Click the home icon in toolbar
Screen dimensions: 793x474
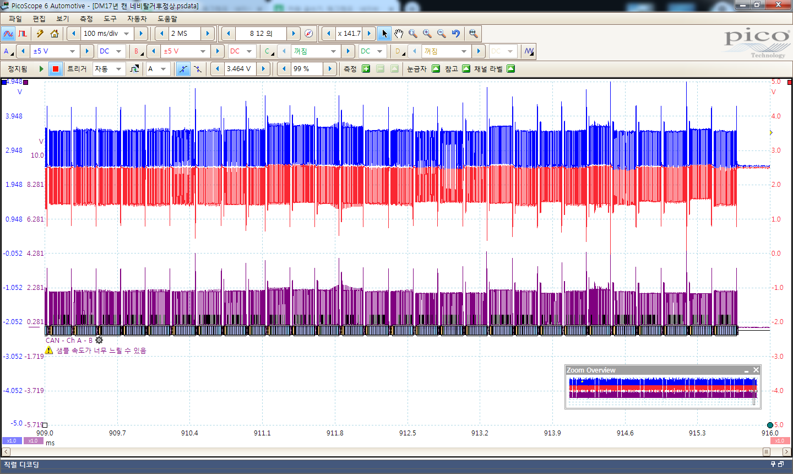pyautogui.click(x=55, y=34)
